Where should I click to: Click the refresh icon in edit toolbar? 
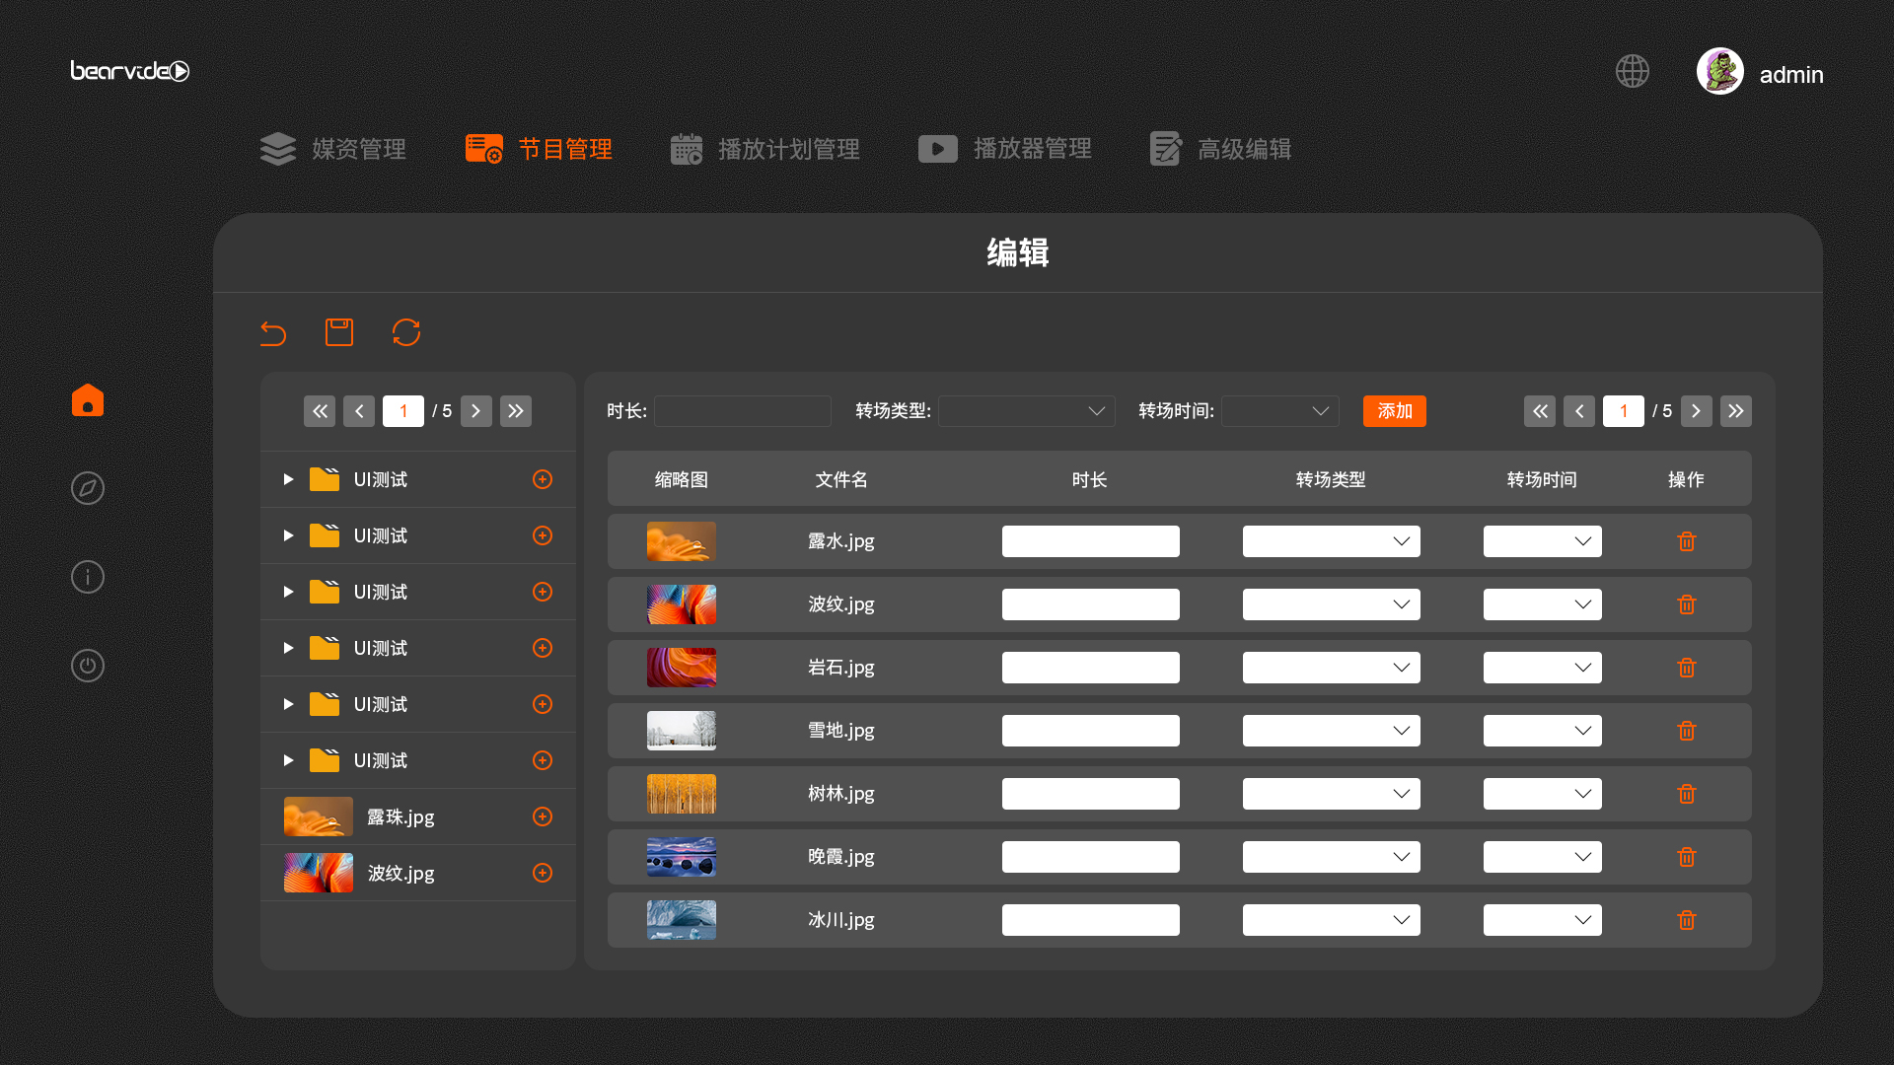pyautogui.click(x=406, y=332)
